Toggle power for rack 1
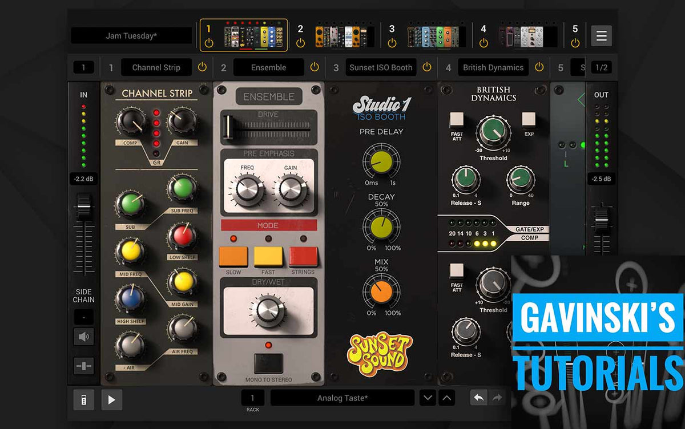 click(208, 43)
